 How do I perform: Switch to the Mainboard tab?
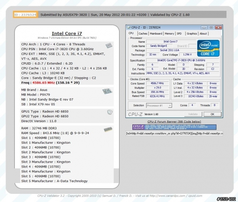pos(156,33)
